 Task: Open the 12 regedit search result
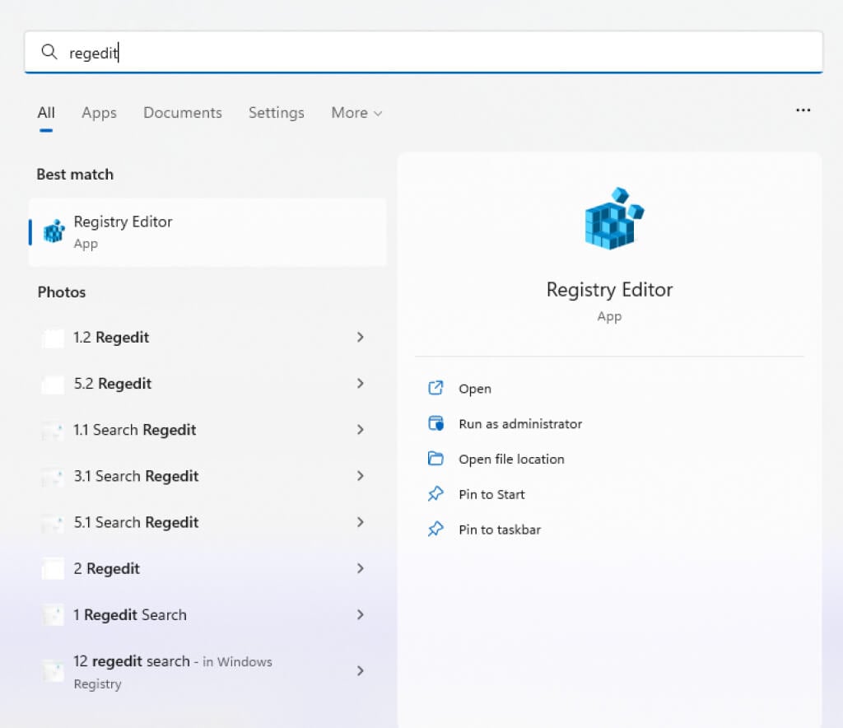207,671
